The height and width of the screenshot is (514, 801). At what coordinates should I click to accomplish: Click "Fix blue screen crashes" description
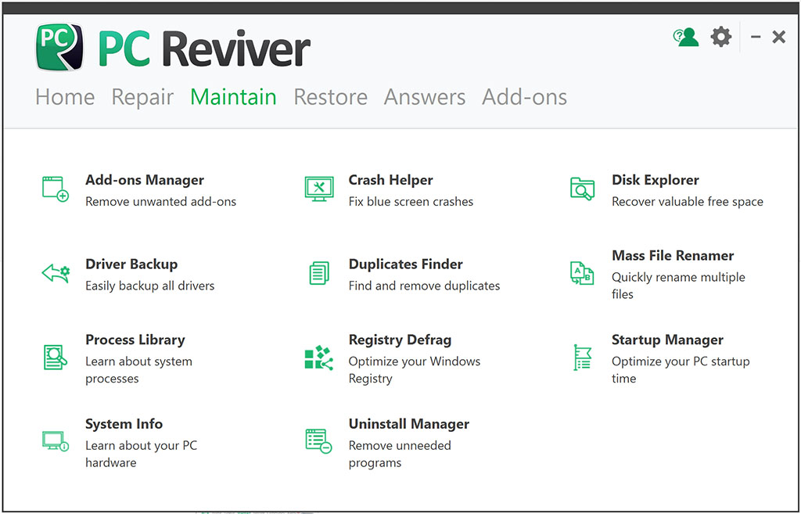pos(411,202)
